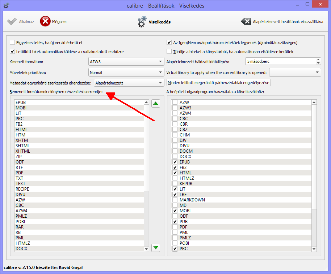The image size is (331, 274).
Task: Select DOCX in input format order list
Action: [79, 248]
